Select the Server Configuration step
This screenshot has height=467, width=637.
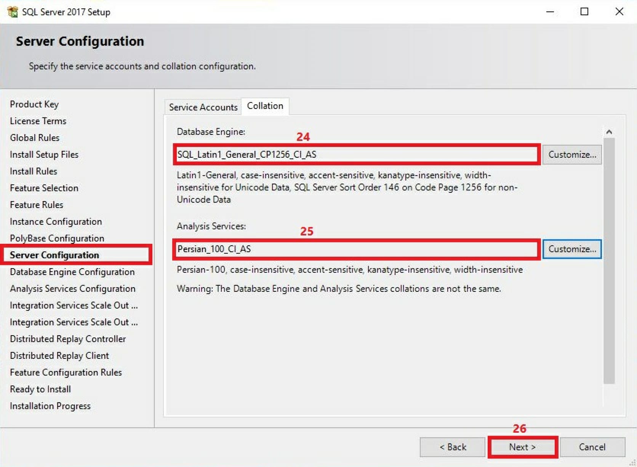54,255
